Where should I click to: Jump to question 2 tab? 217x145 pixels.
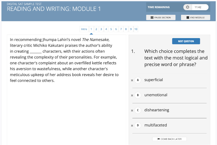pyautogui.click(x=96, y=29)
